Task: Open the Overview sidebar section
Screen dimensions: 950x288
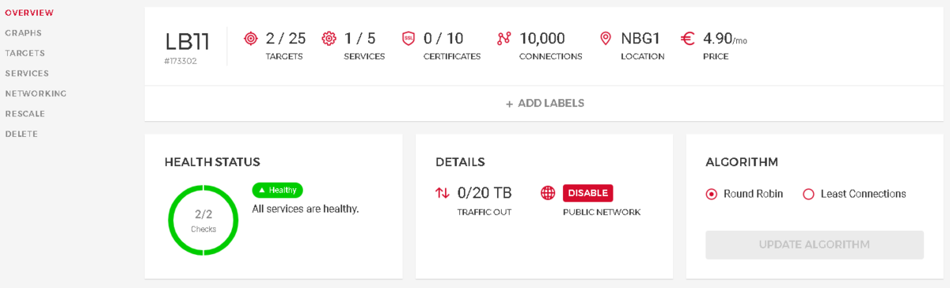Action: click(29, 13)
